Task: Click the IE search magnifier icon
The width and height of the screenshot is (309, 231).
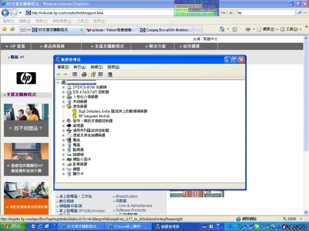Action: [x=300, y=13]
